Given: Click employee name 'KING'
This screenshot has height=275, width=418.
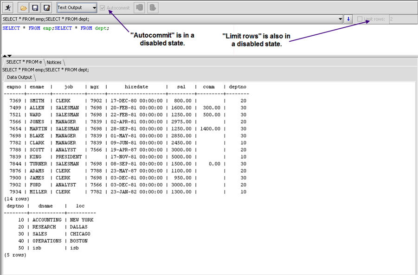Looking at the screenshot, I should pos(35,157).
